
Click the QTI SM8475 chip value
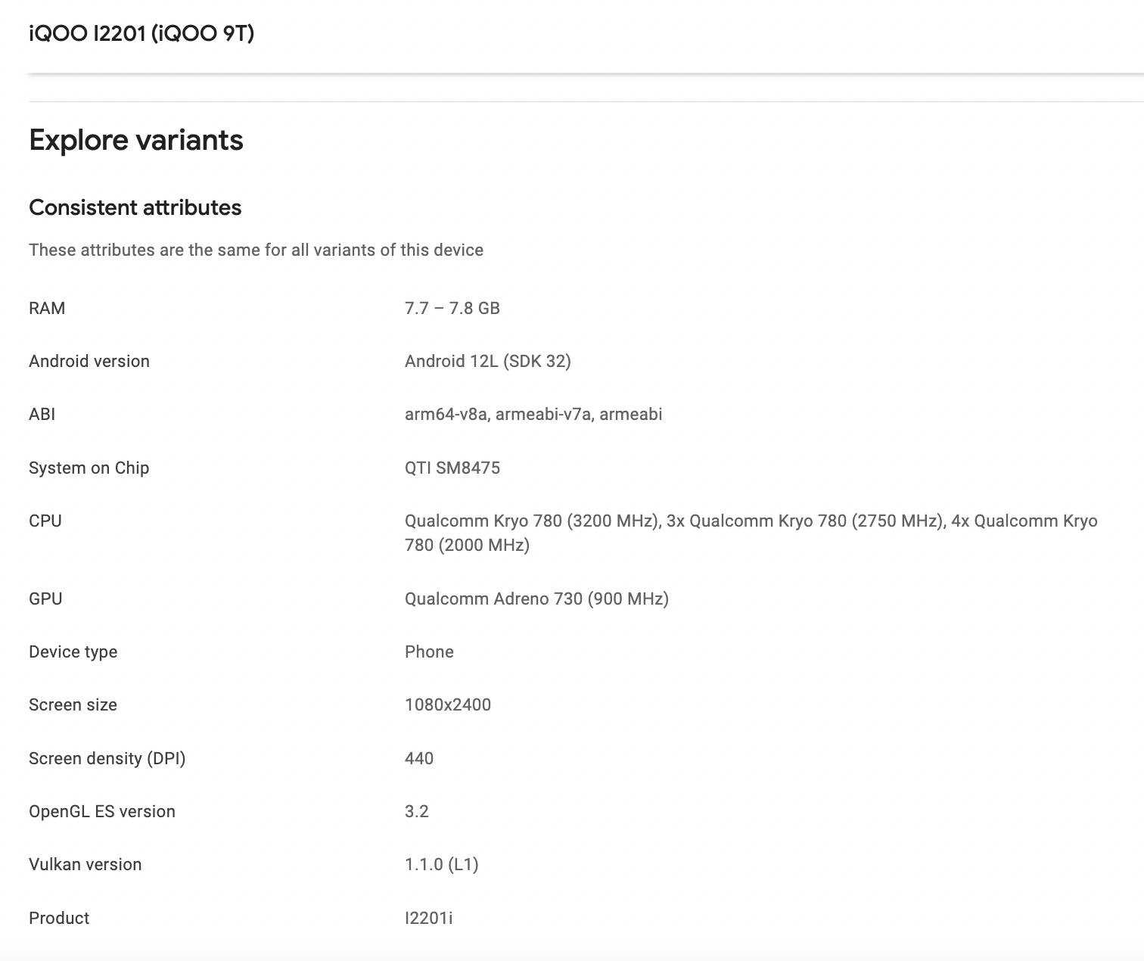(x=452, y=468)
